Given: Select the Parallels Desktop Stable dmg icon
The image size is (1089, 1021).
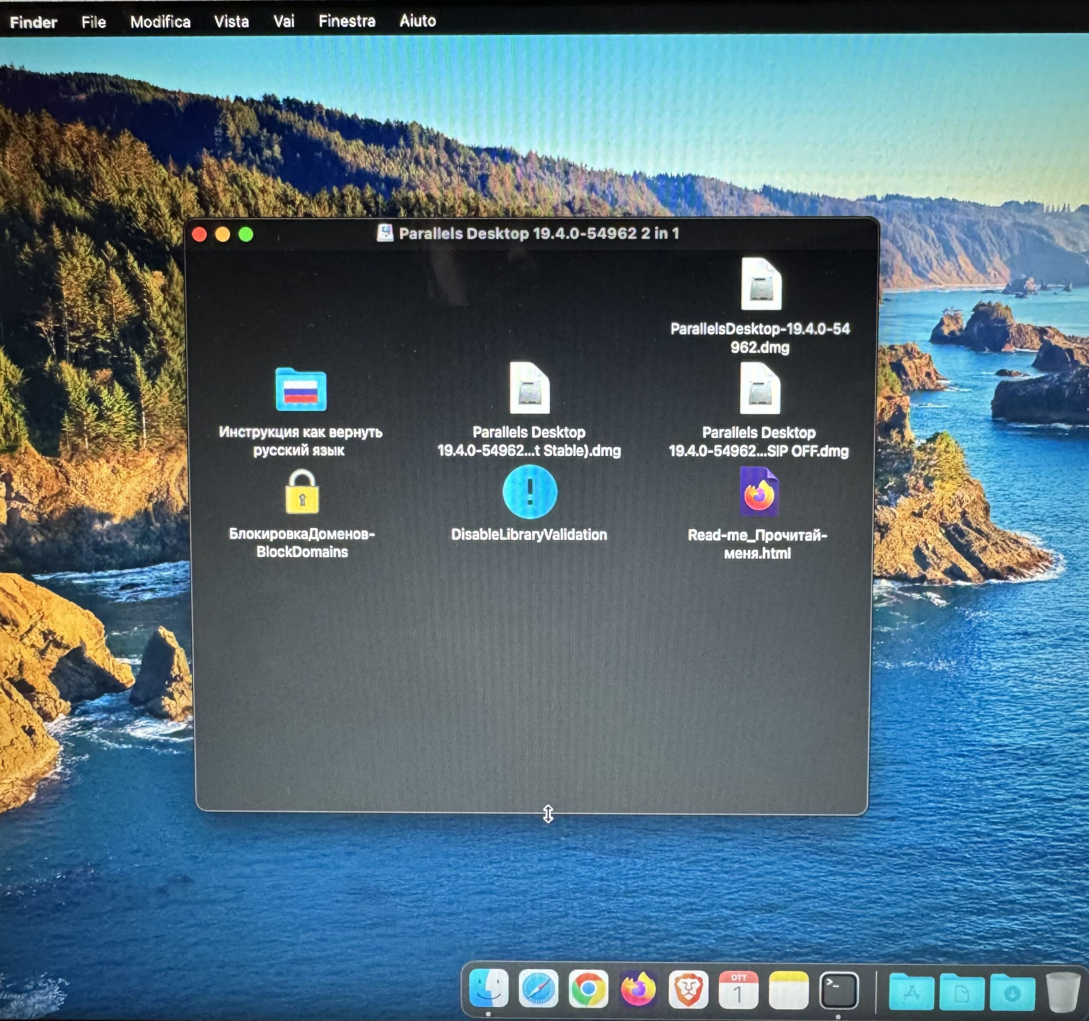Looking at the screenshot, I should point(529,387).
